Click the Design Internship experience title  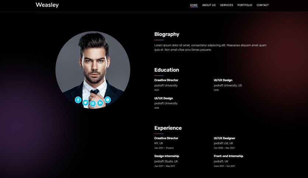(167, 156)
